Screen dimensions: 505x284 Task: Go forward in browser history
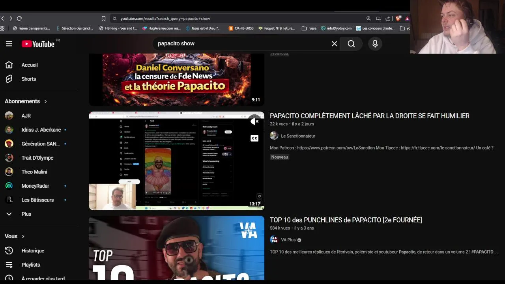(11, 19)
